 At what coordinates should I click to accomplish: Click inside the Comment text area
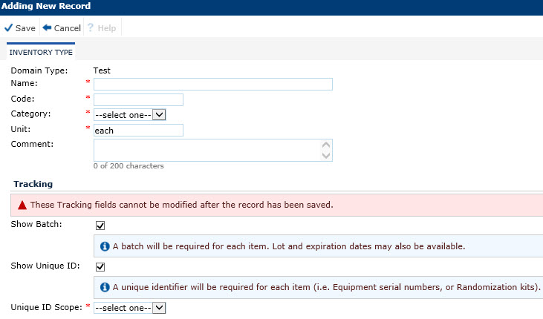pos(207,150)
